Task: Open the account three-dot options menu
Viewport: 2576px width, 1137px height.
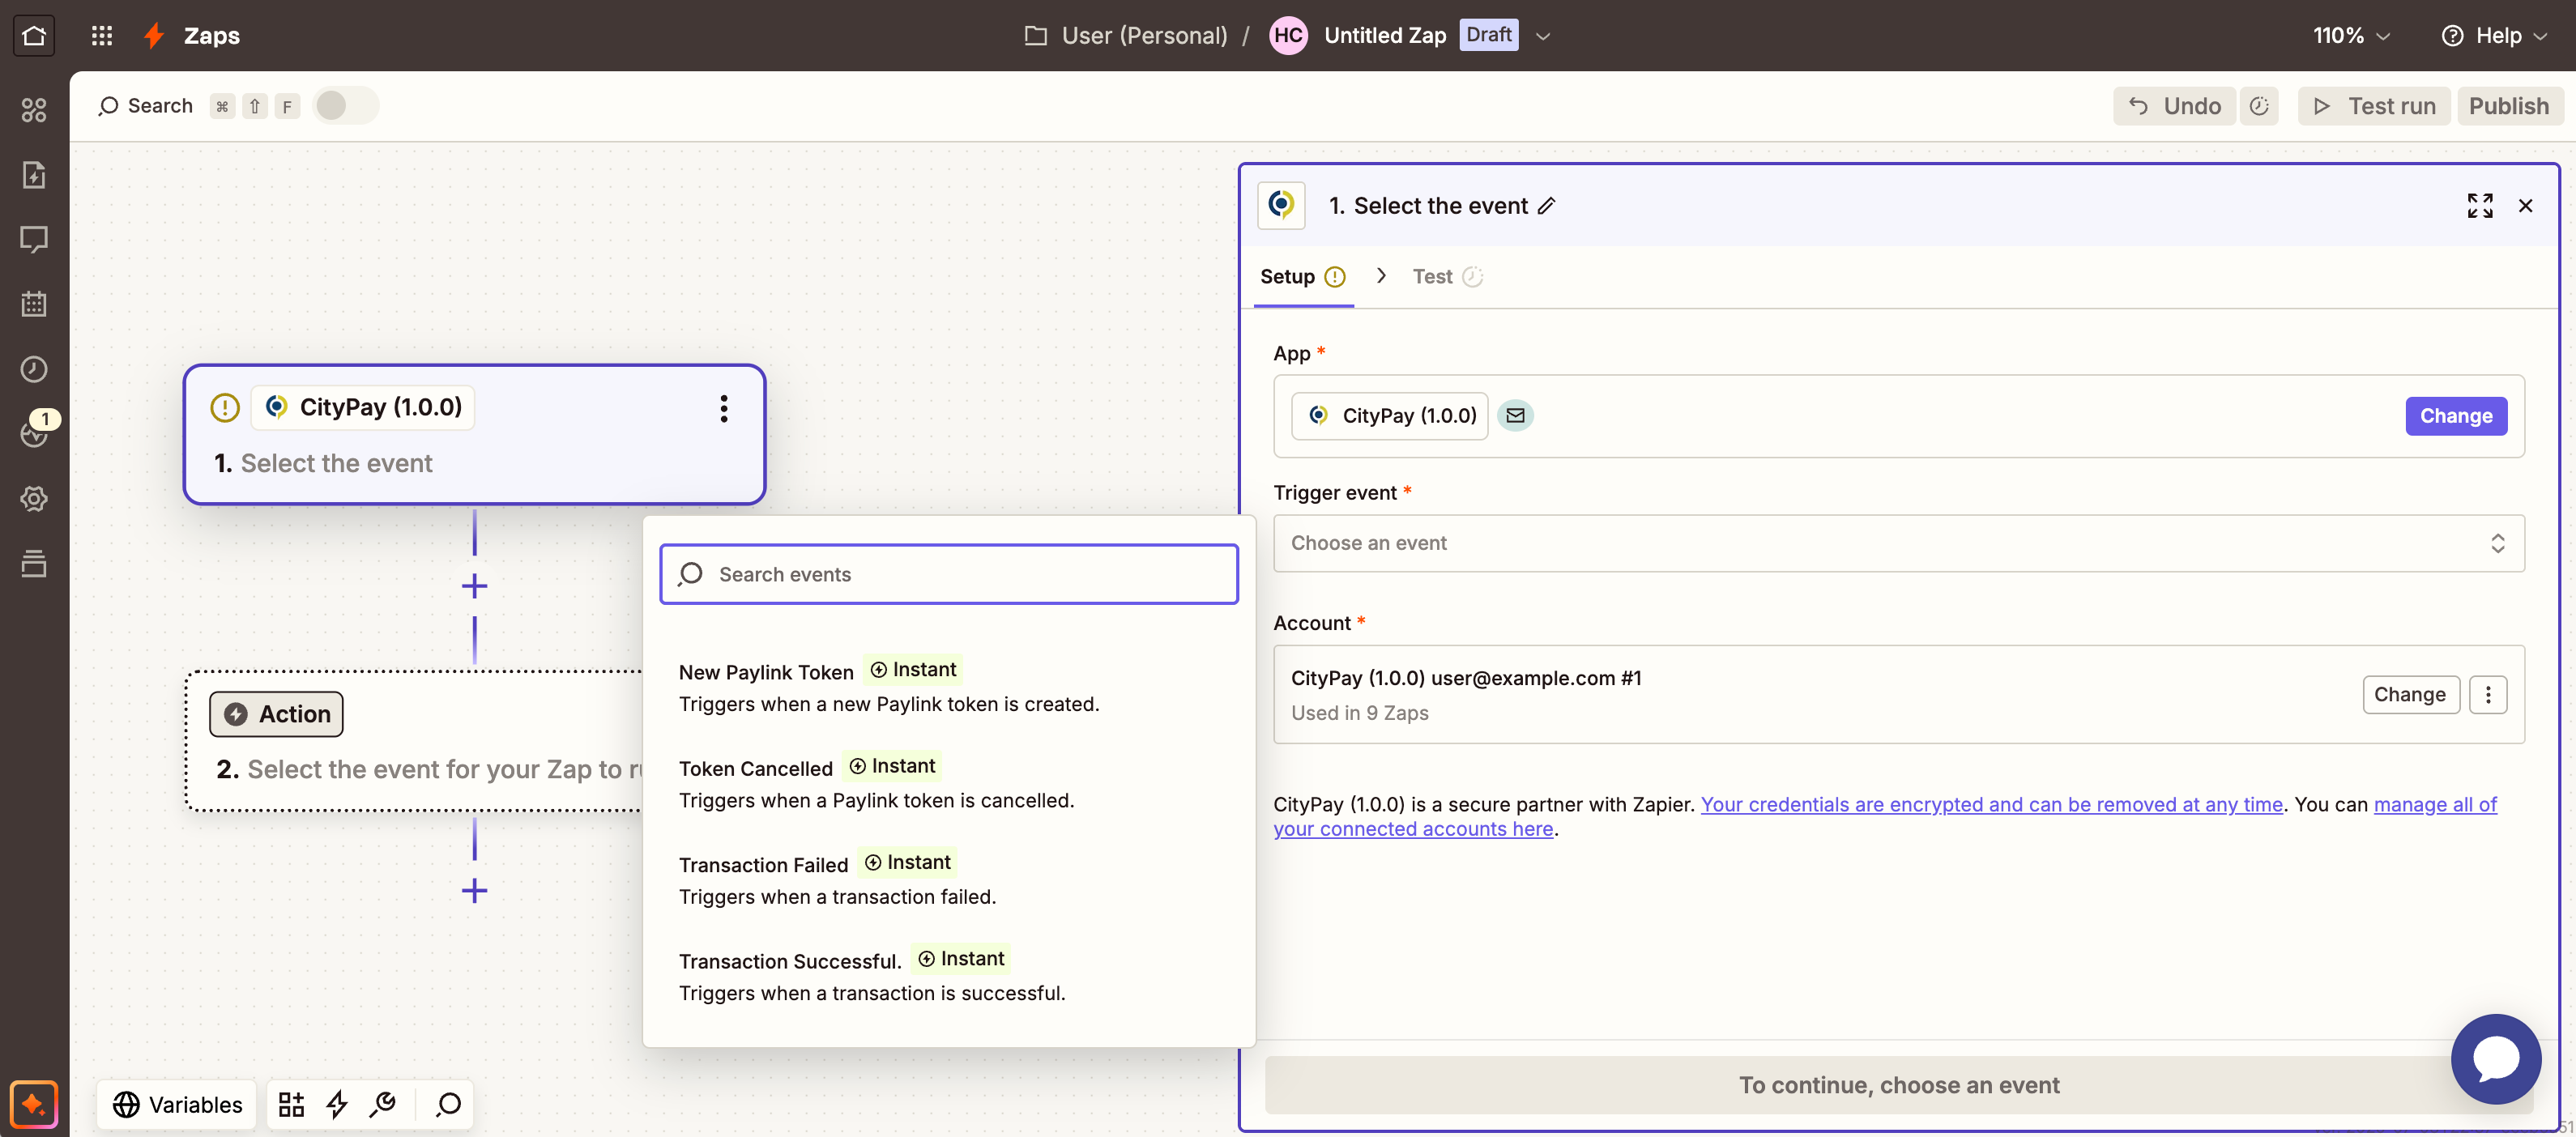Action: pos(2487,694)
